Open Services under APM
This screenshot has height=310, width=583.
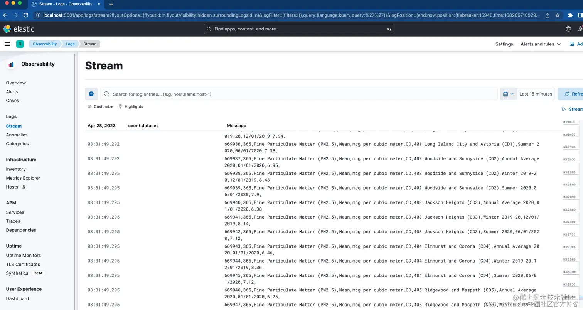coord(15,212)
